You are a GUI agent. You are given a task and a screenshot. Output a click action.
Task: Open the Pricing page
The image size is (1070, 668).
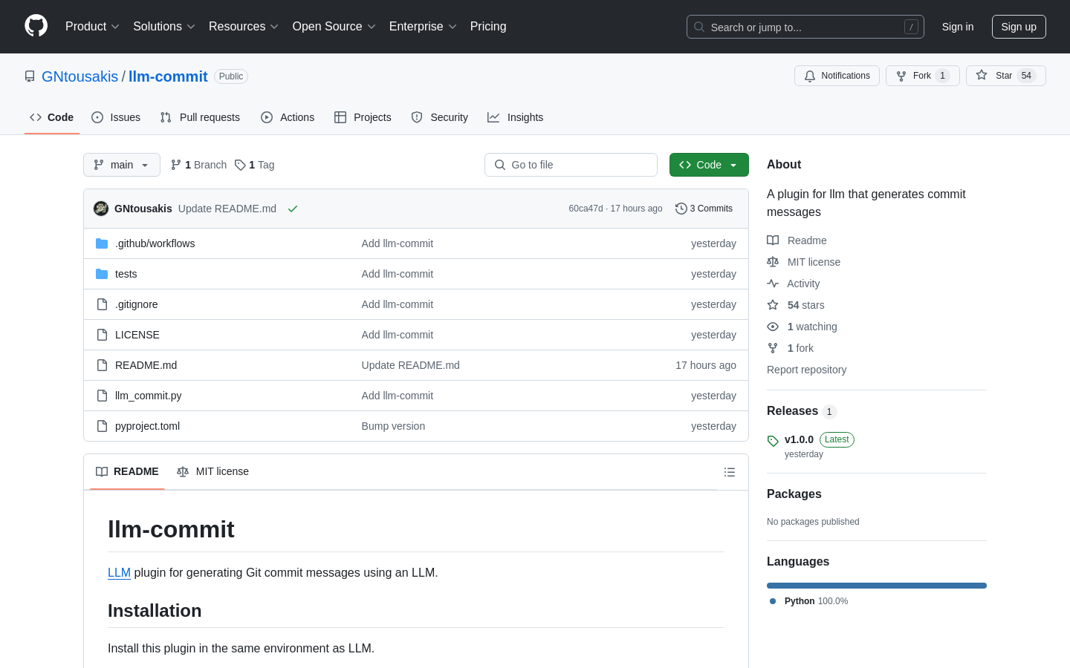pos(488,26)
